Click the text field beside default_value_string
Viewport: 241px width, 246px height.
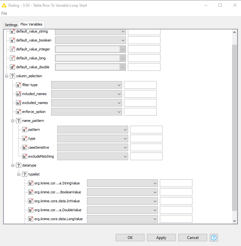pos(144,32)
